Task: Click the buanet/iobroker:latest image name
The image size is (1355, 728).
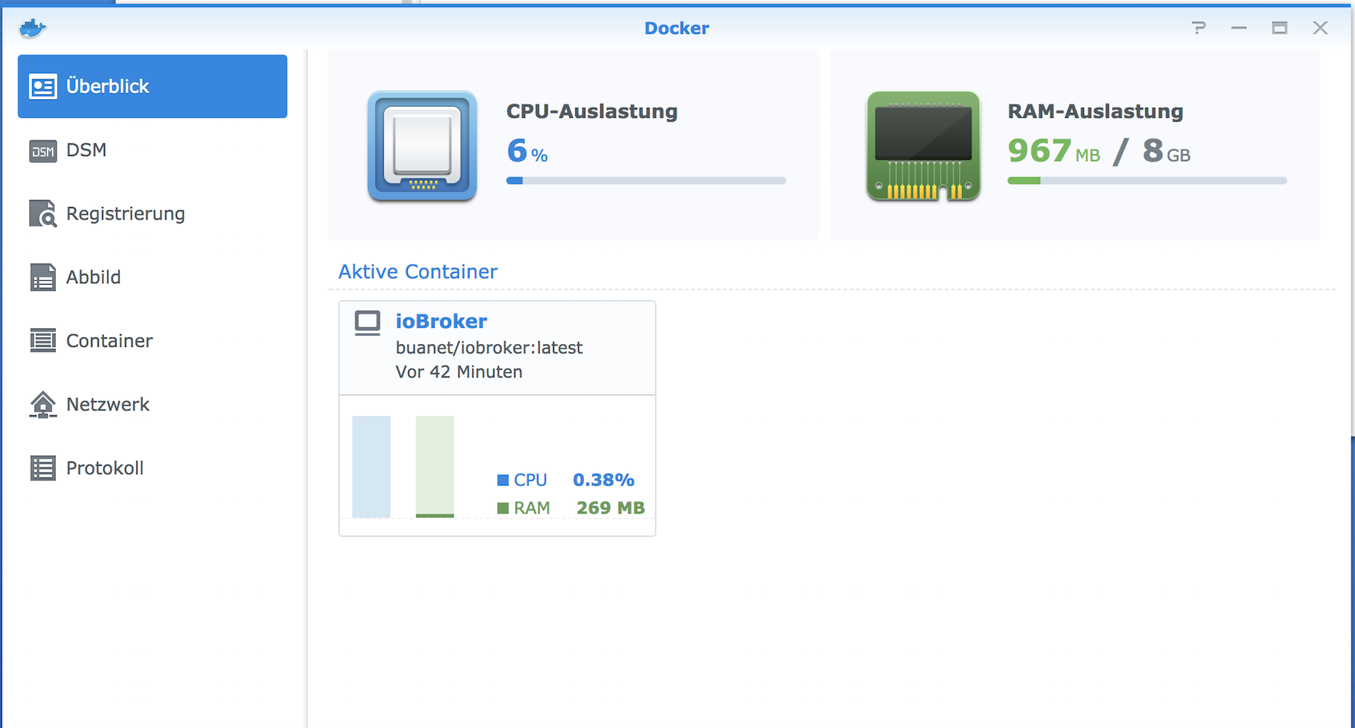Action: (489, 348)
